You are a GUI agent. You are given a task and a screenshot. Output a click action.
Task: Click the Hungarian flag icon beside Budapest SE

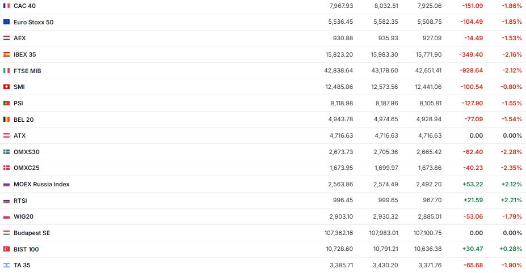point(6,233)
